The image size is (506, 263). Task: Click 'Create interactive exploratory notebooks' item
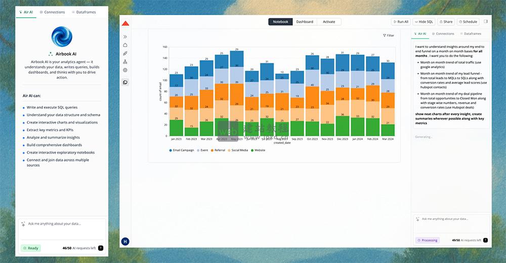click(61, 152)
